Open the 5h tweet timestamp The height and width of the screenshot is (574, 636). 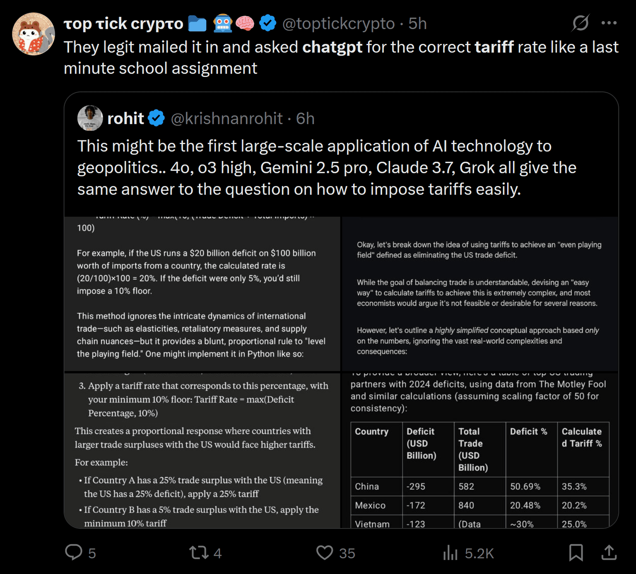coord(417,24)
